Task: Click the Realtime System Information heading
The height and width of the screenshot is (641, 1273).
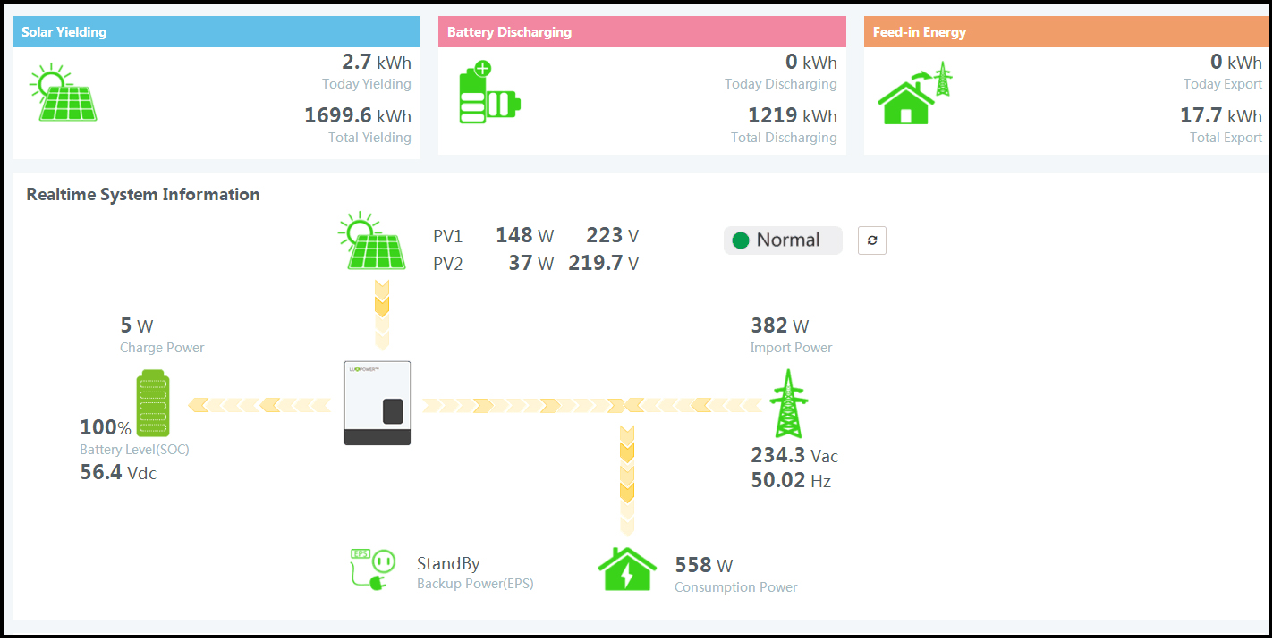Action: click(143, 195)
